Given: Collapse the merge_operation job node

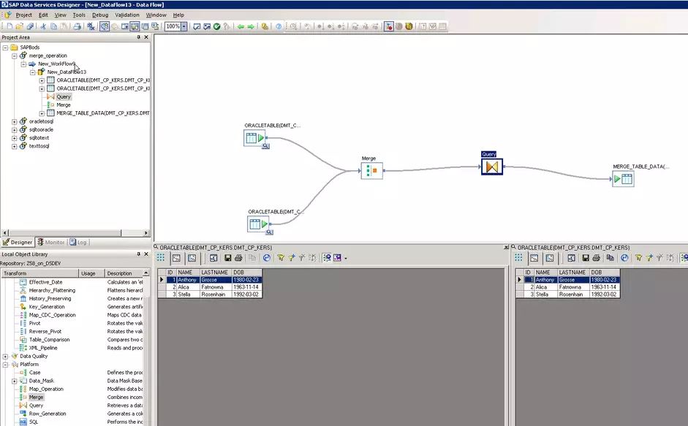Looking at the screenshot, I should click(x=15, y=56).
